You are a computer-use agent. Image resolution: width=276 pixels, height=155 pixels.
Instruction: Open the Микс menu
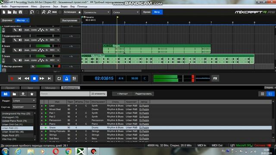point(34,6)
